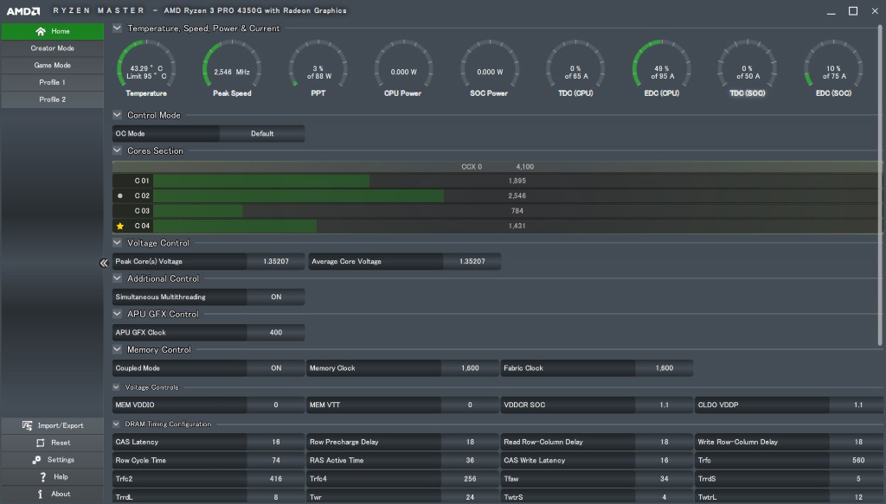Click the Memory Clock value field
Screen dimensions: 886x504
pos(470,367)
